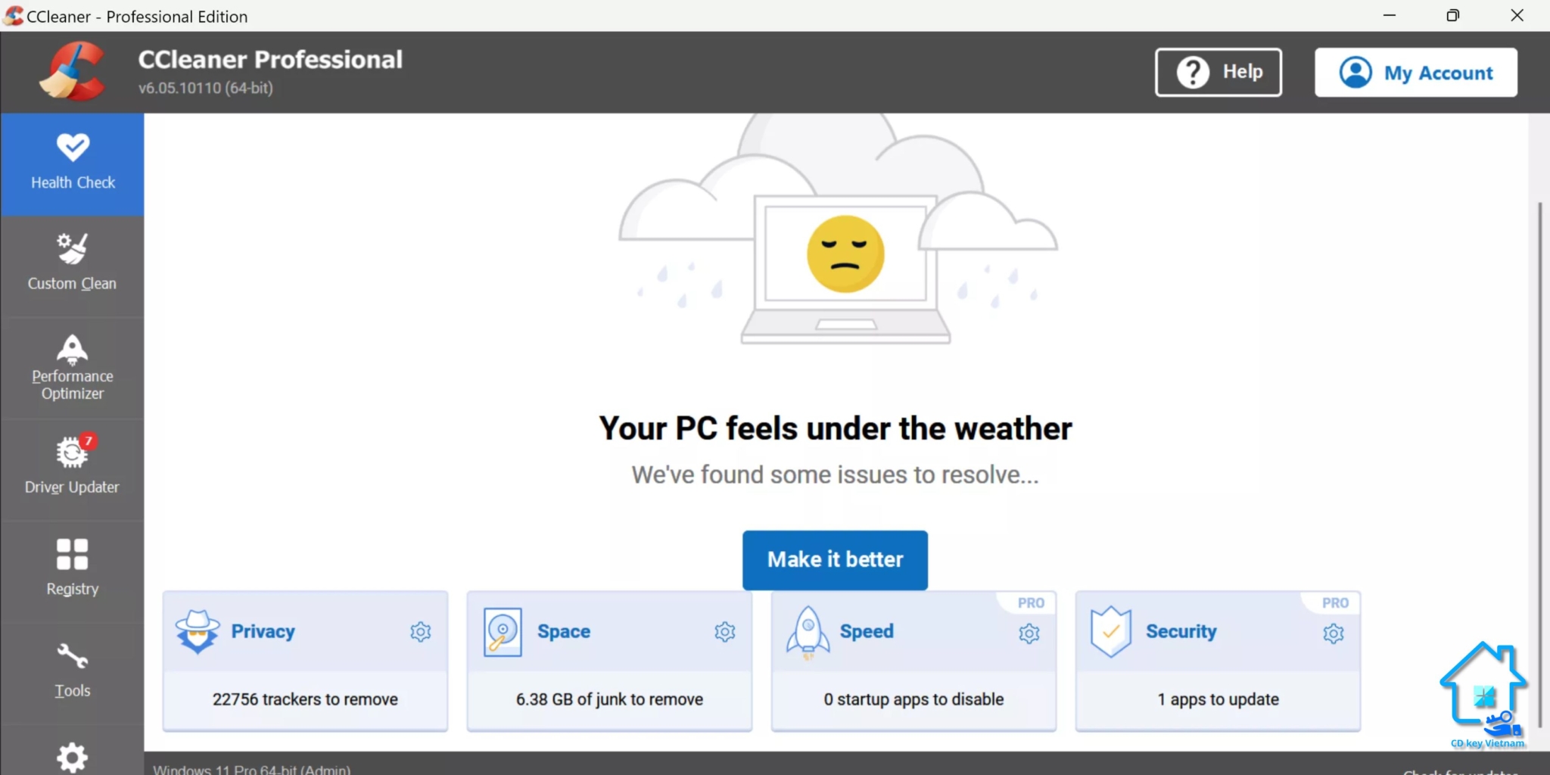The image size is (1550, 775).
Task: Select the Privacy trackers card
Action: click(305, 699)
